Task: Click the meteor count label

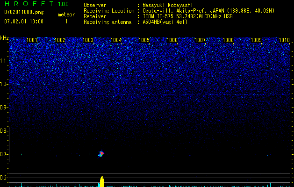Action: pos(66,14)
